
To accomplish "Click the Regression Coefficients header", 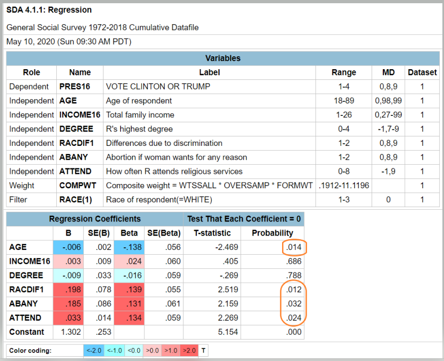I will [95, 219].
